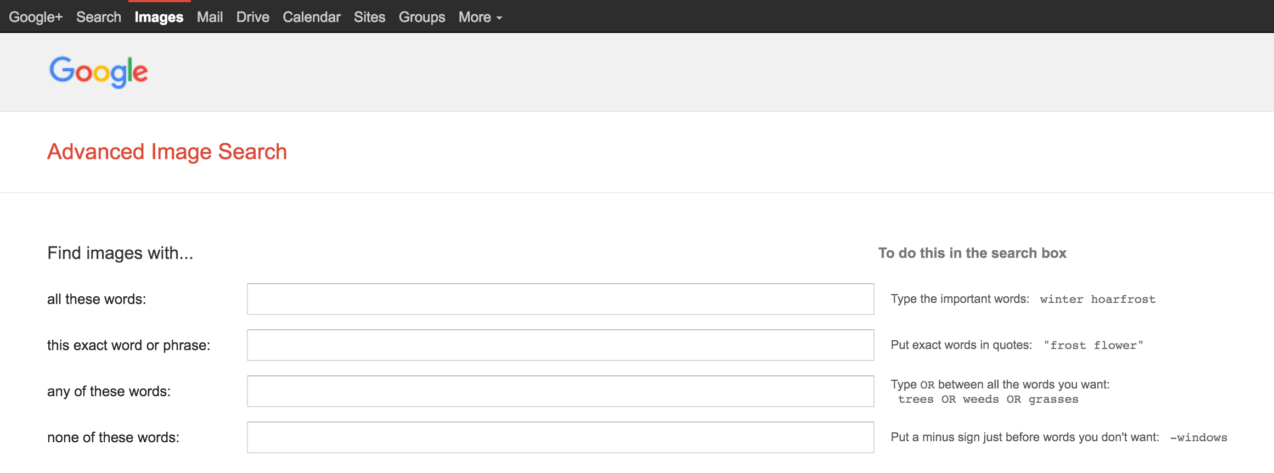
Task: Open Drive from the top navigation
Action: (253, 17)
